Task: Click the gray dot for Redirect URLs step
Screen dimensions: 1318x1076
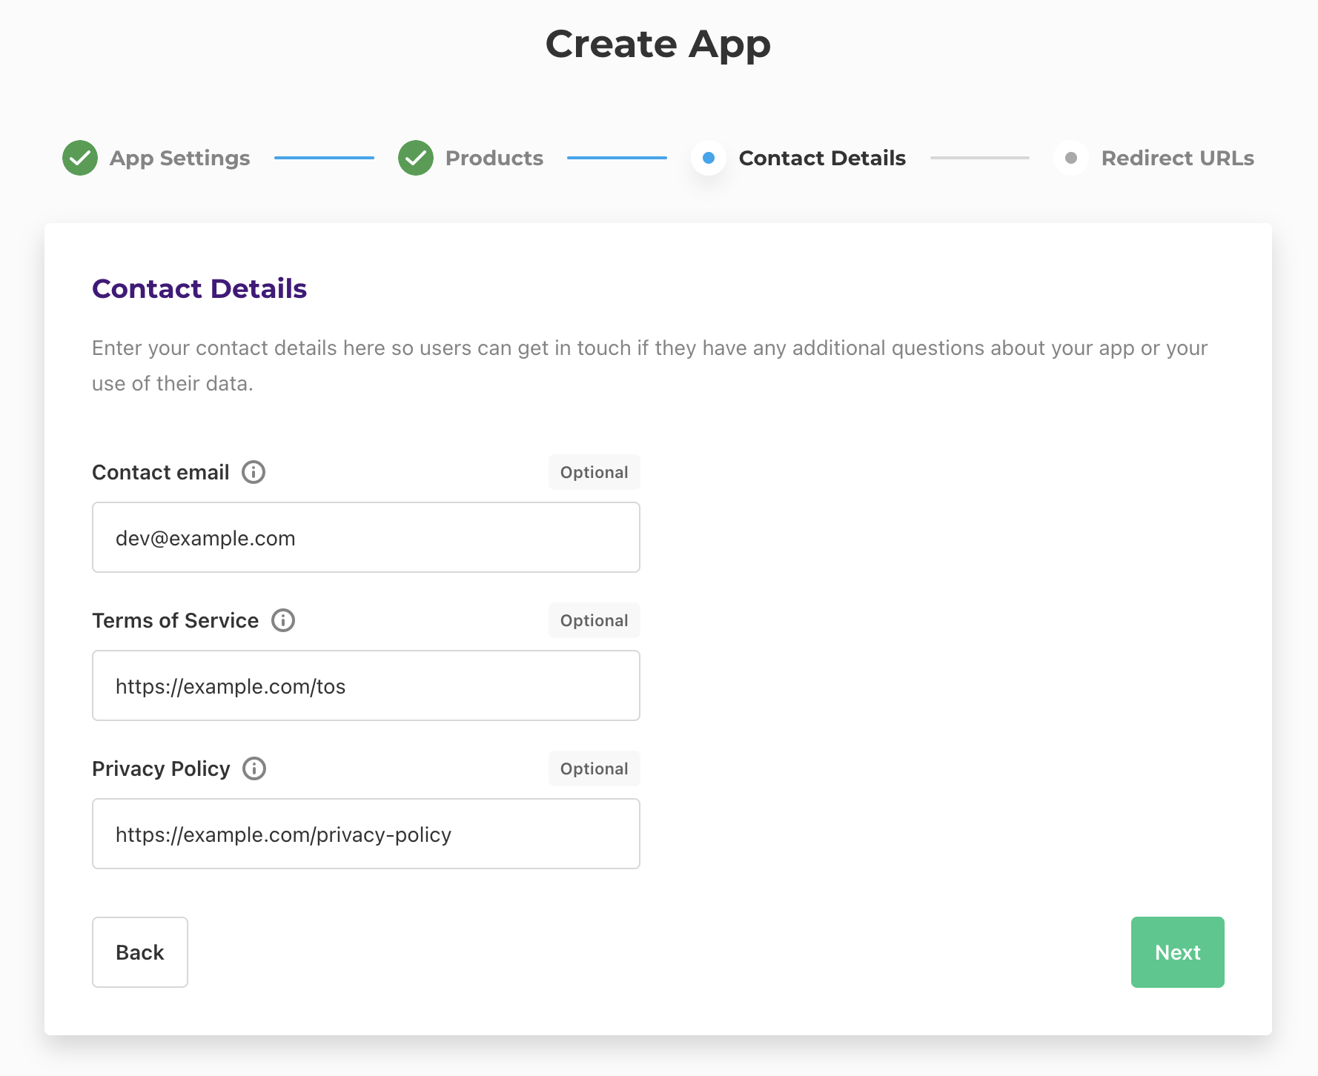Action: (x=1070, y=158)
